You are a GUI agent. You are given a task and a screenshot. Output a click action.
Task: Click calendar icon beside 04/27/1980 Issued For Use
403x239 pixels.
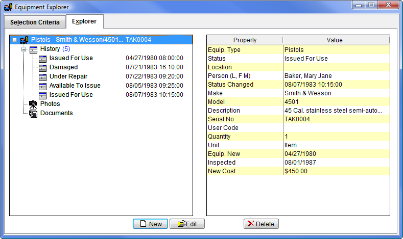(x=42, y=59)
